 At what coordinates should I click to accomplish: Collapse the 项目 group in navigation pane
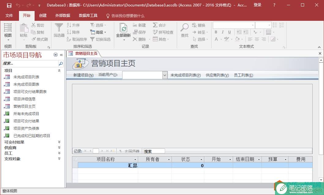pos(59,70)
